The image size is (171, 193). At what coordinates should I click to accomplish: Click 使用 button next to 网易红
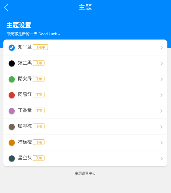click(39, 95)
